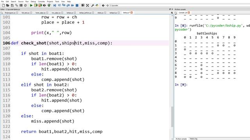
Task: Open the Run menu
Action: (x=27, y=2)
